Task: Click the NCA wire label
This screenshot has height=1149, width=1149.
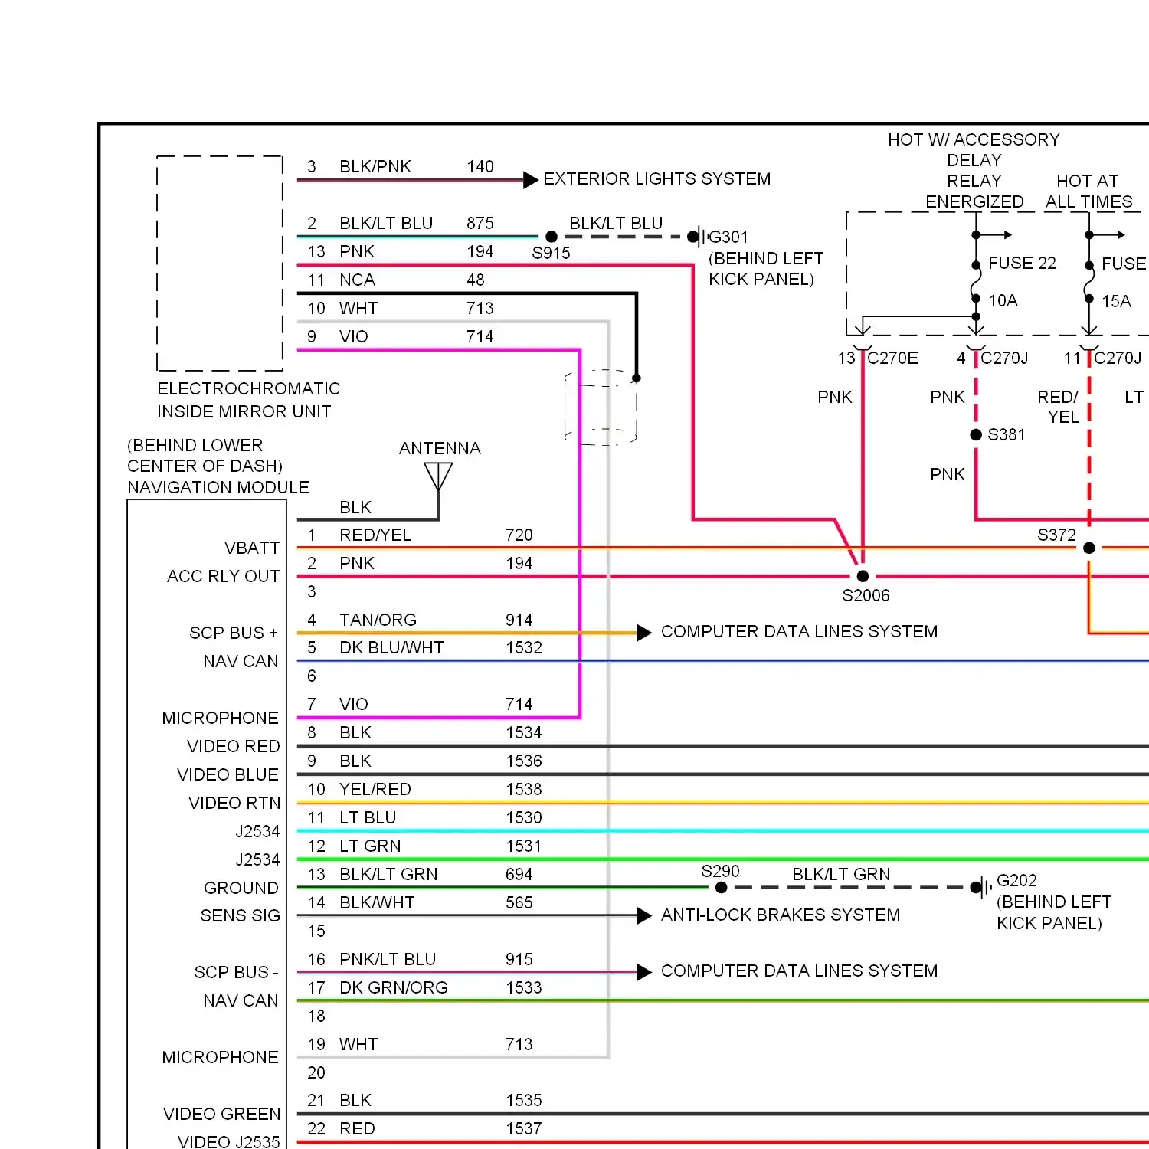Action: (357, 280)
